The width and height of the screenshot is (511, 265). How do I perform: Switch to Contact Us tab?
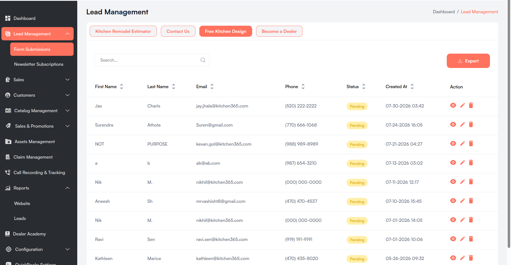178,31
